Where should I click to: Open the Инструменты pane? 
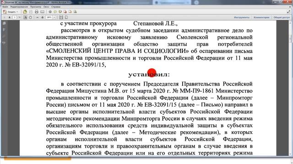242,17
